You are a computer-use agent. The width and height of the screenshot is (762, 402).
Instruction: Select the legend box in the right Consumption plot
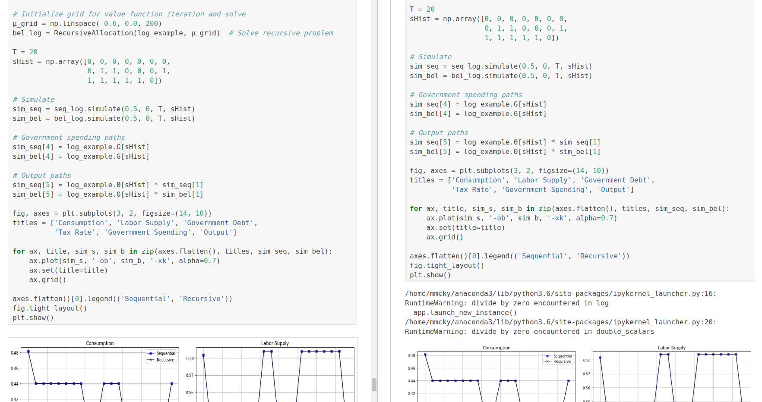[x=558, y=358]
